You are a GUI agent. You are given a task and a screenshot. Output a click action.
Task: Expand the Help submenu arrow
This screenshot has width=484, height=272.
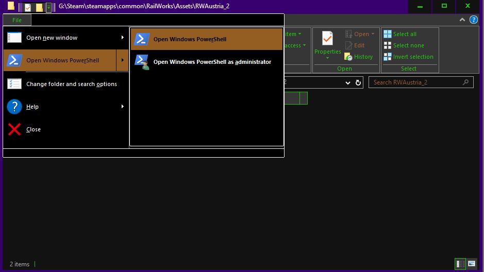point(123,107)
